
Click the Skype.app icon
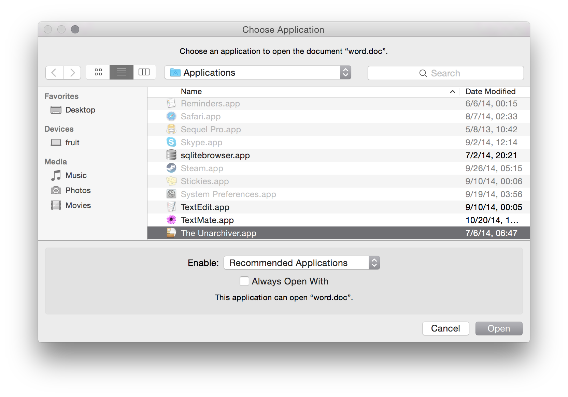click(x=171, y=142)
